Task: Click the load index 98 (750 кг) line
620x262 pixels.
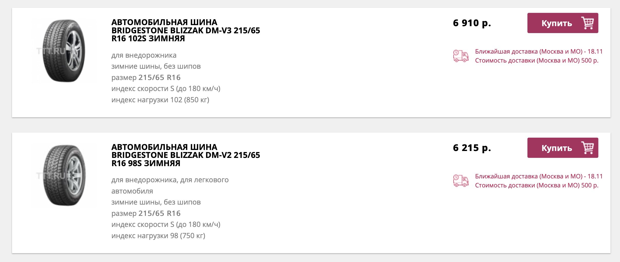Action: point(158,236)
